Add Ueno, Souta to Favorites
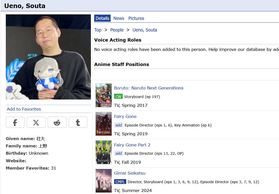The height and width of the screenshot is (194, 279). coord(24,109)
